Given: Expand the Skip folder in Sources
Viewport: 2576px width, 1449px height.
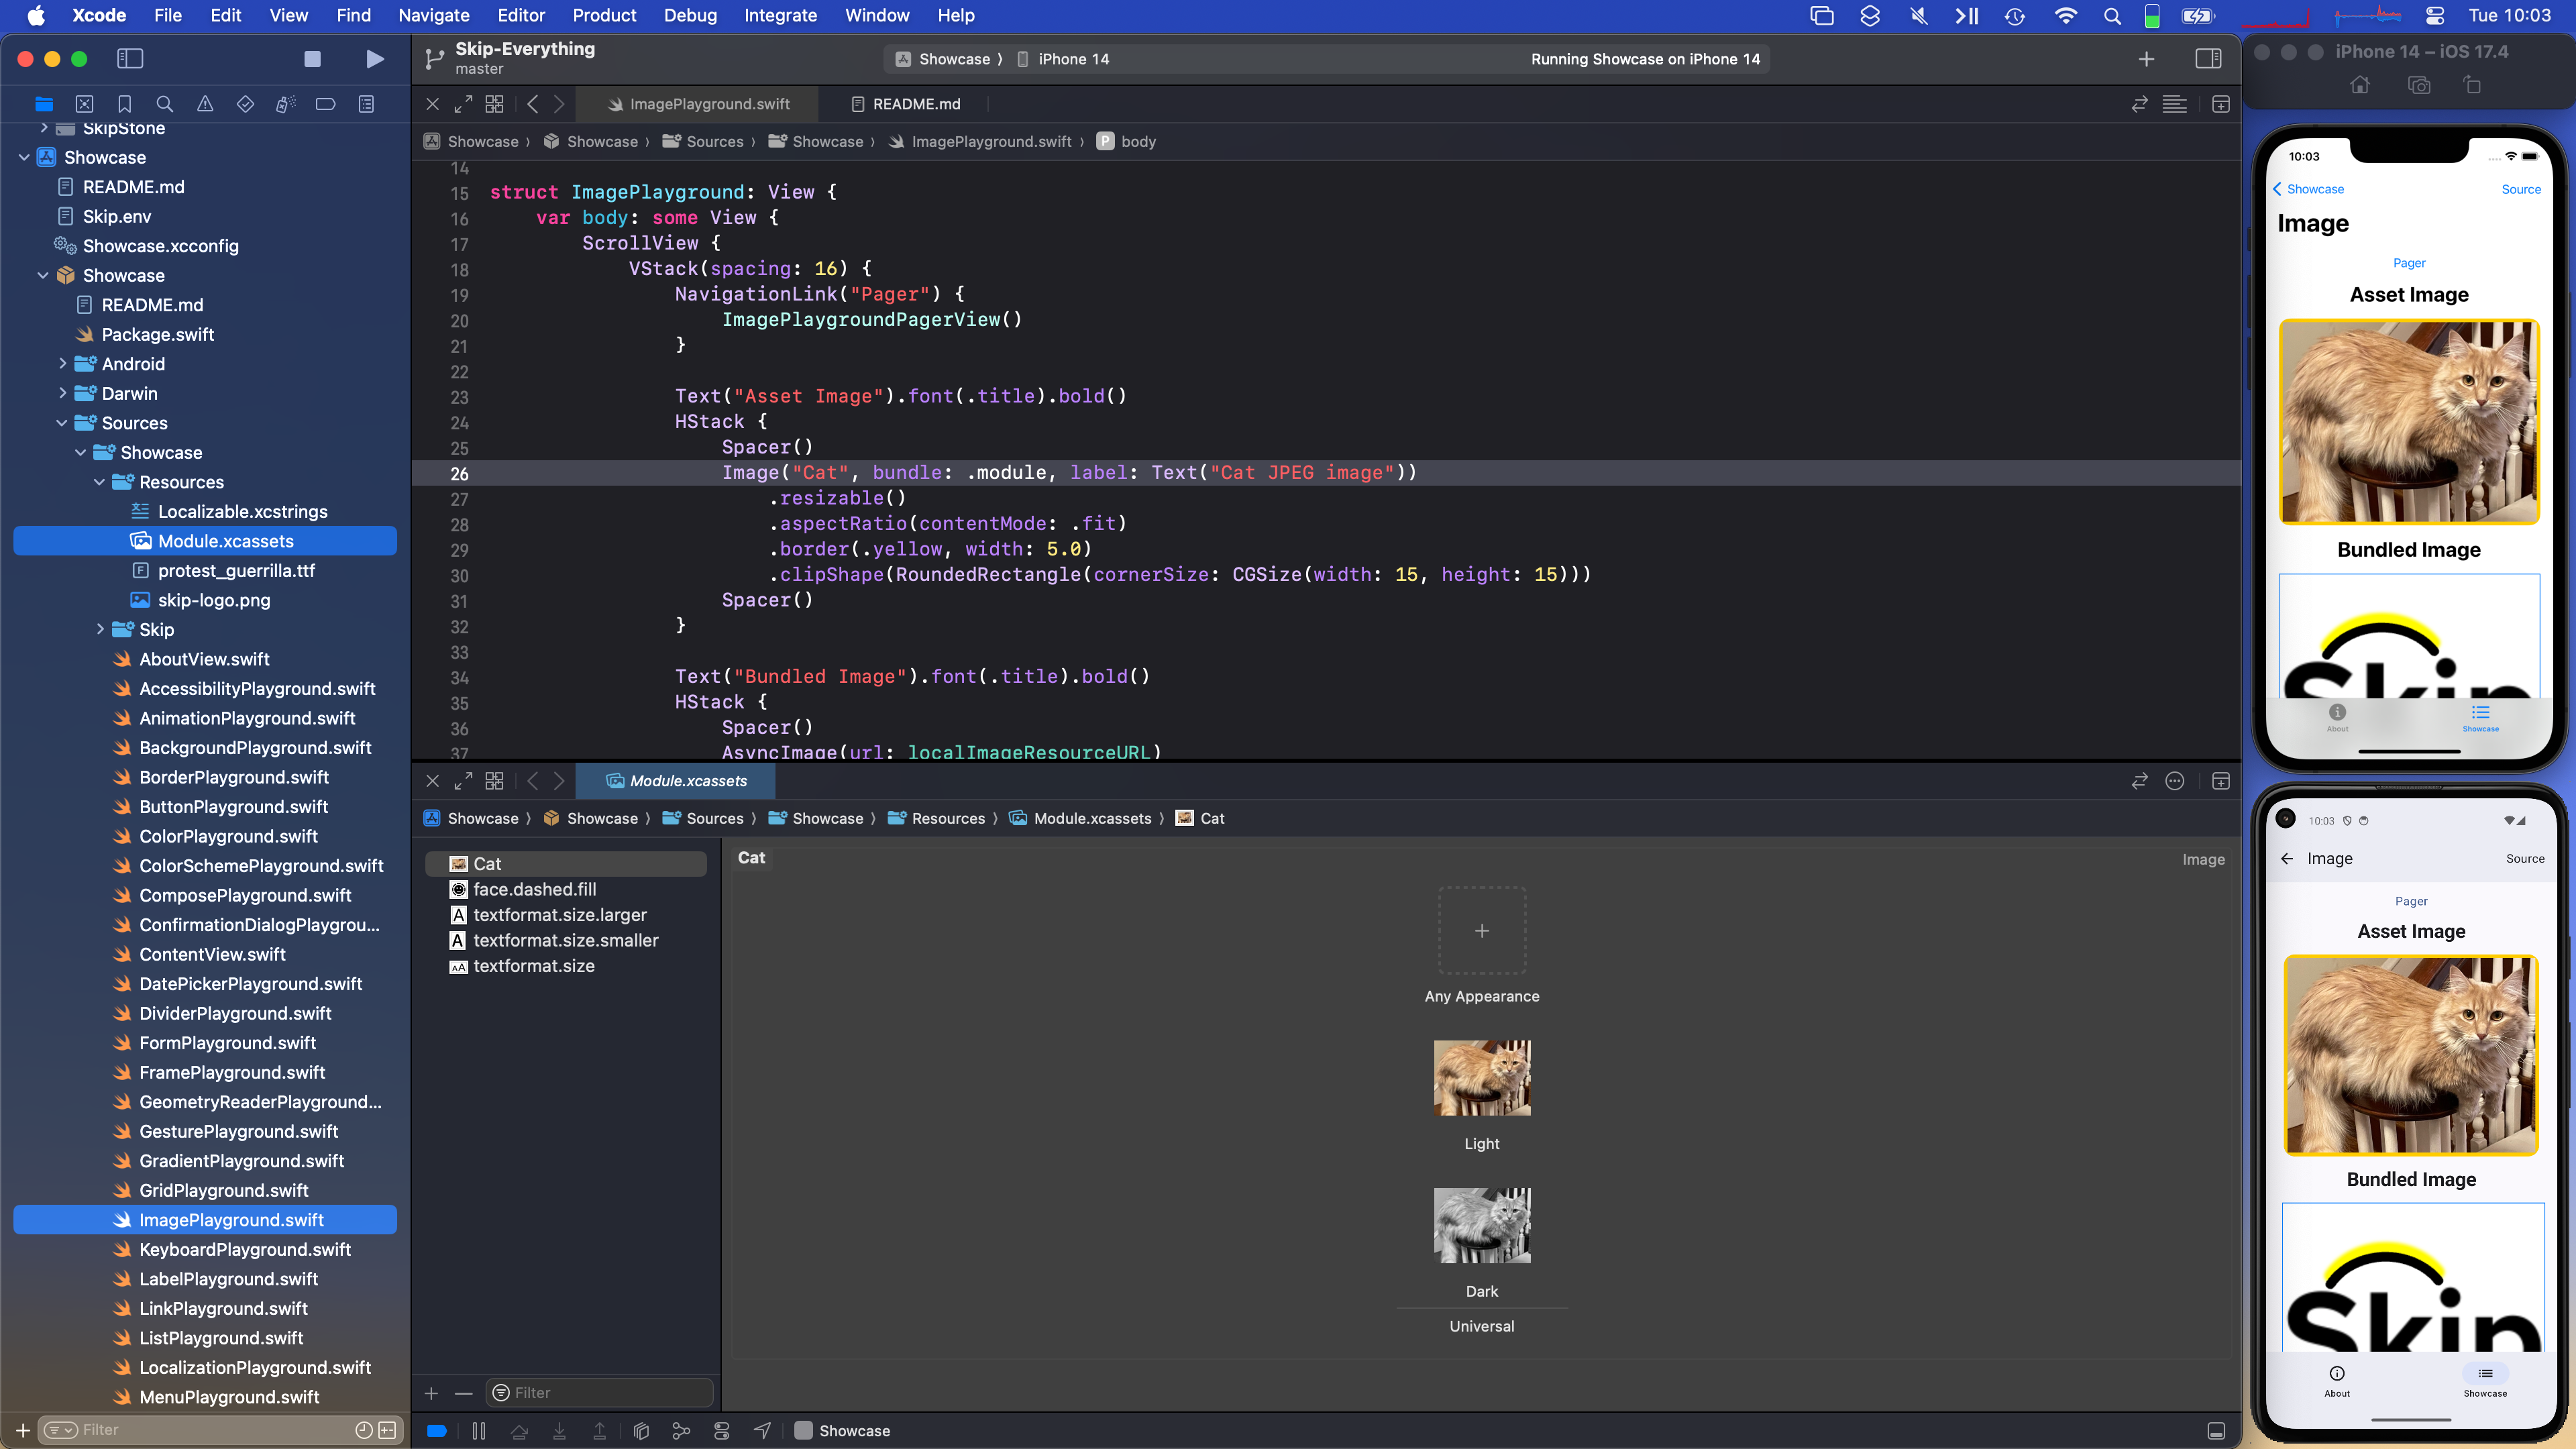Looking at the screenshot, I should (x=100, y=630).
